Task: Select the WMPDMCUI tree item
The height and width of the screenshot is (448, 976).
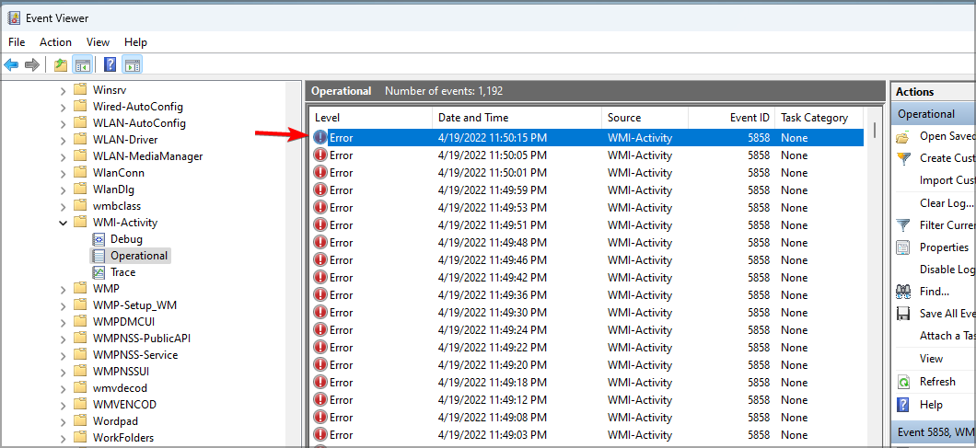Action: (124, 322)
